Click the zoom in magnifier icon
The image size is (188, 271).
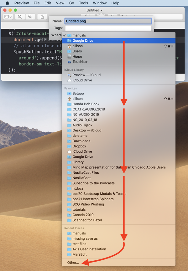(x=30, y=17)
